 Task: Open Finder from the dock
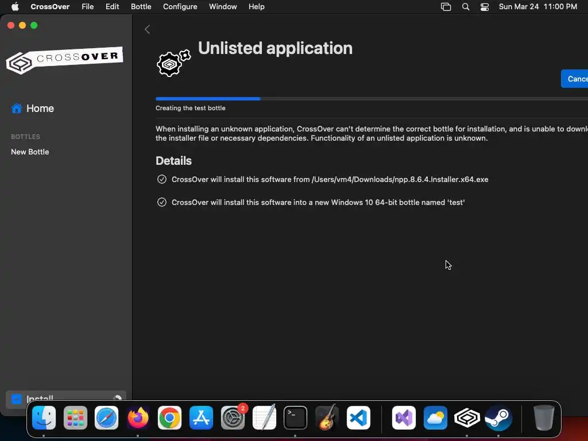coord(44,418)
